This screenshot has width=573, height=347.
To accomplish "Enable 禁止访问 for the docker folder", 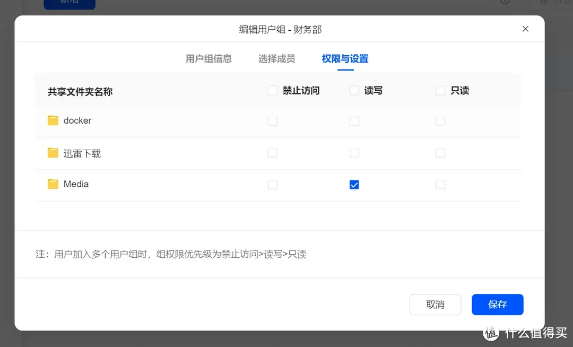I will (x=272, y=120).
